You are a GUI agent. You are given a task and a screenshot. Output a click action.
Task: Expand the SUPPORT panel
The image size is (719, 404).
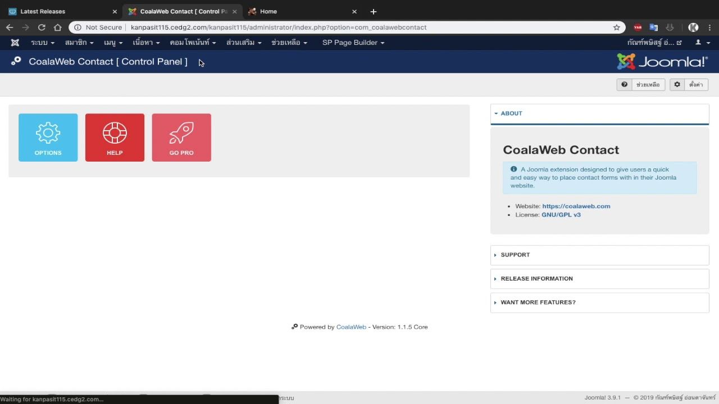coord(600,255)
